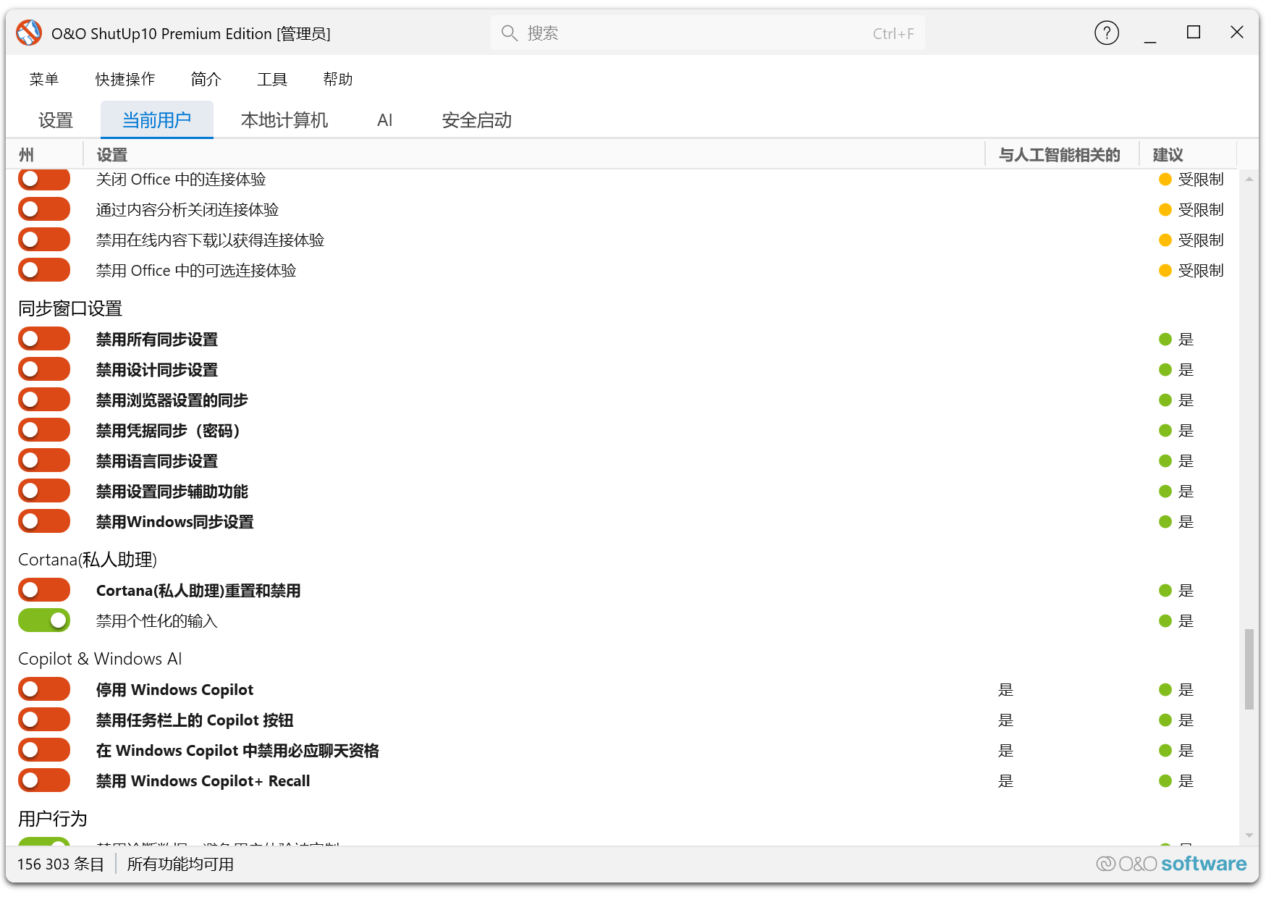
Task: Click the Copilot & Windows AI section heading
Action: 100,659
